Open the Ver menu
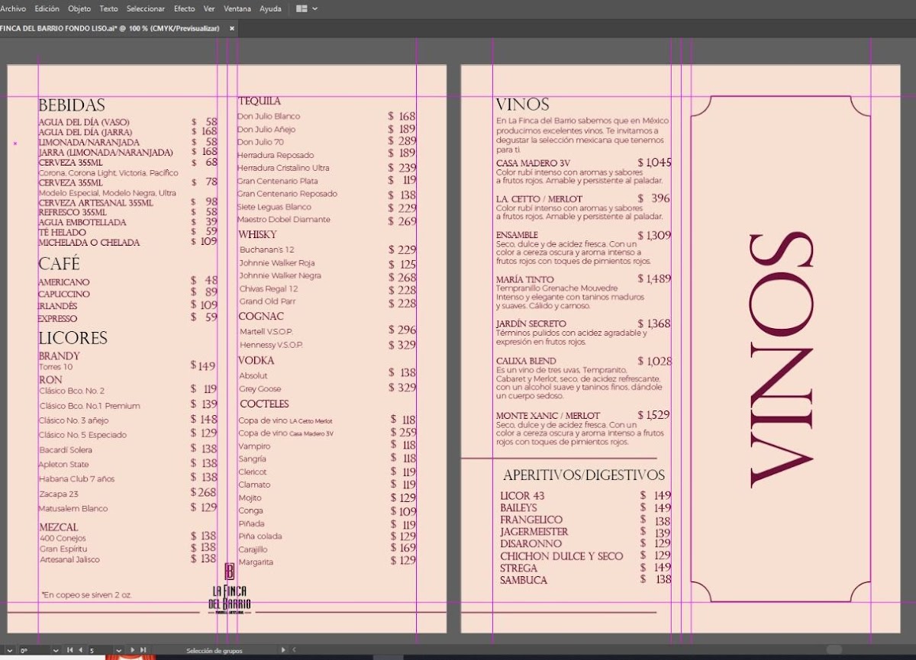This screenshot has height=660, width=916. click(209, 8)
